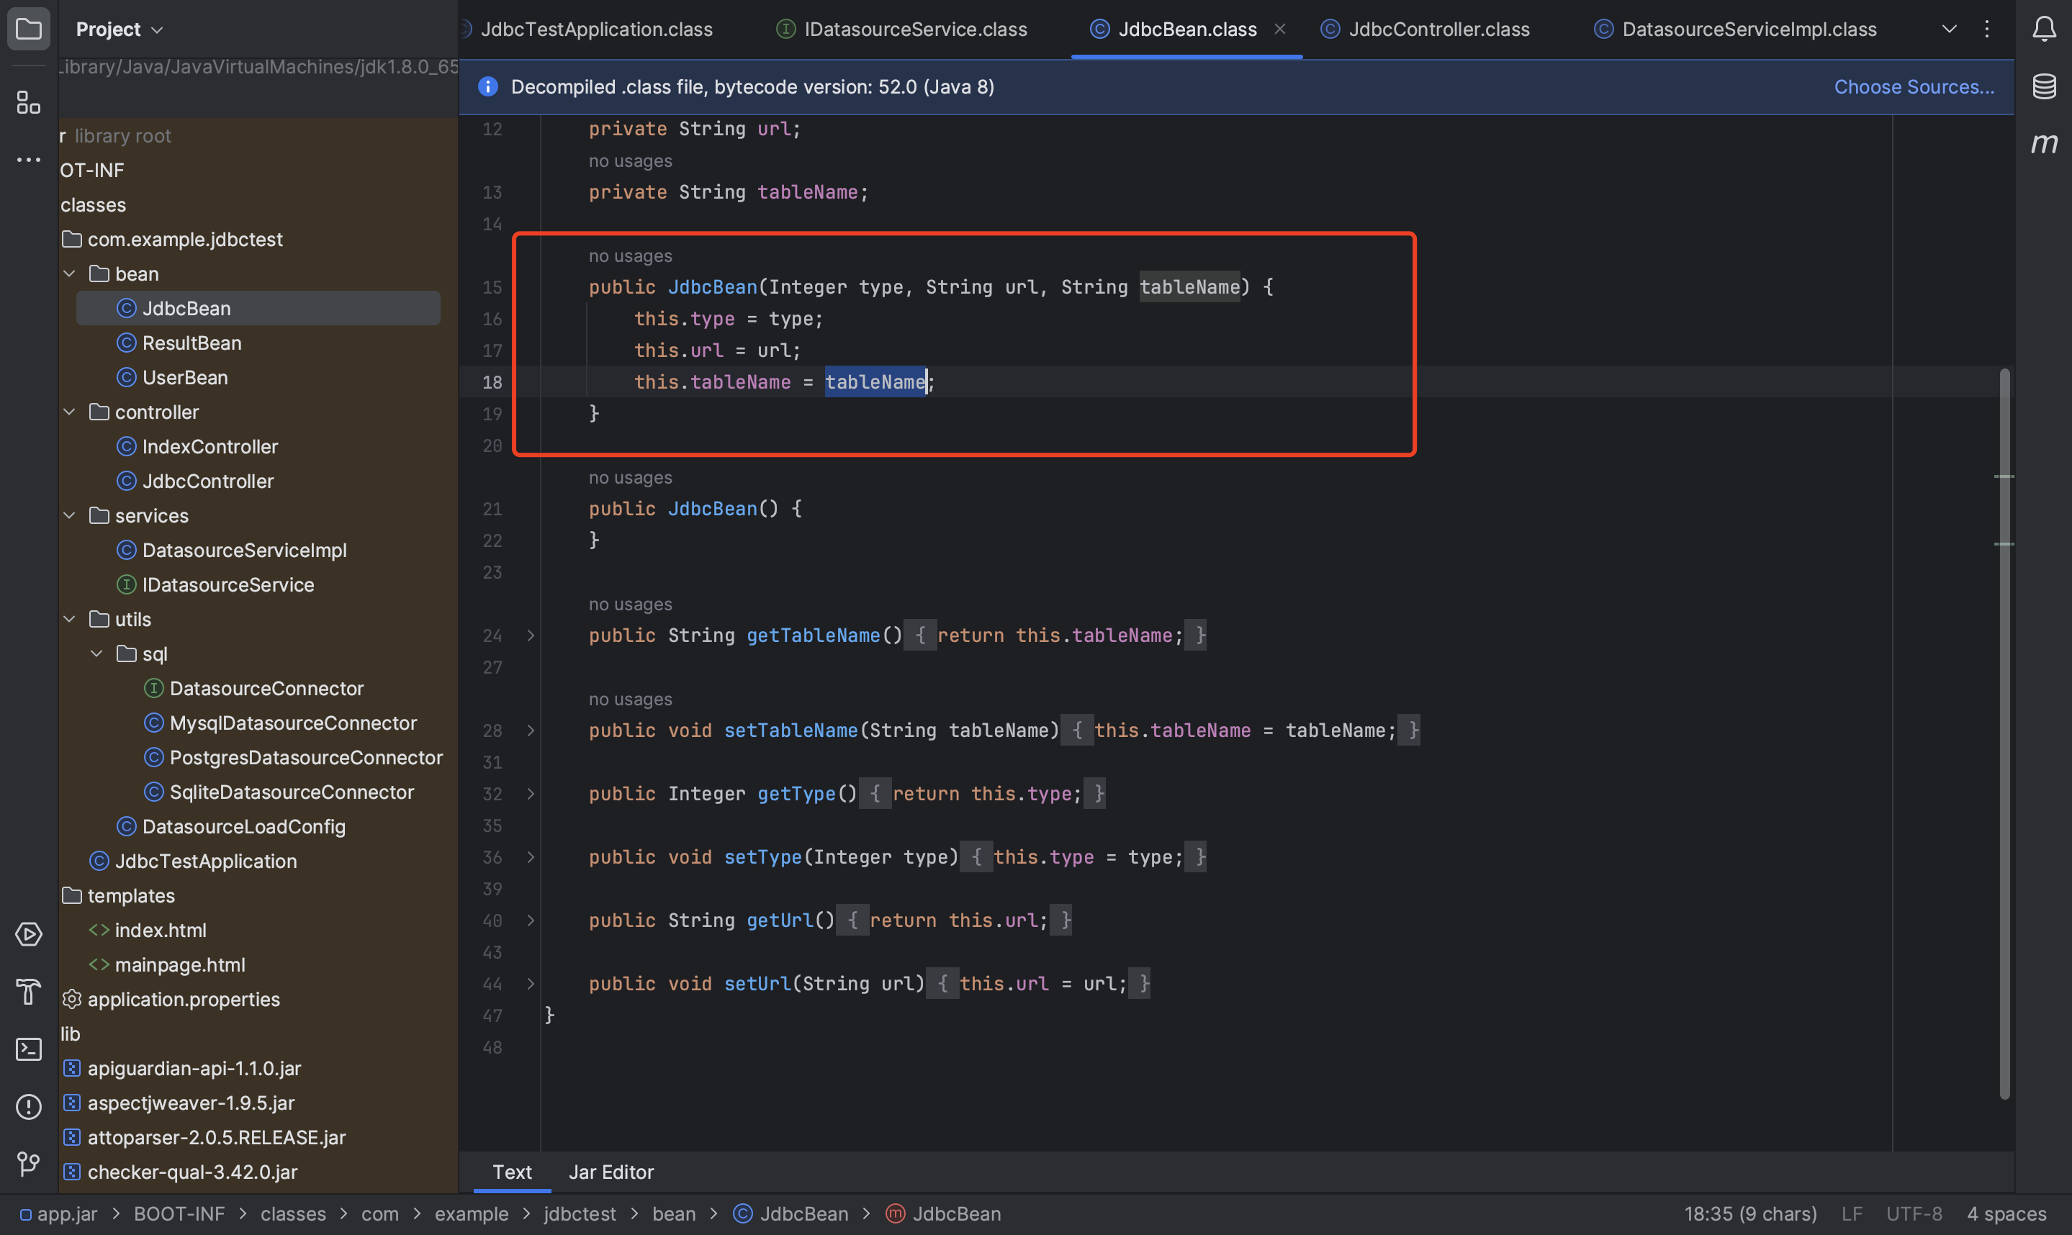Open PostgresDatasourceConnector in tree
Image resolution: width=2072 pixels, height=1235 pixels.
point(305,757)
